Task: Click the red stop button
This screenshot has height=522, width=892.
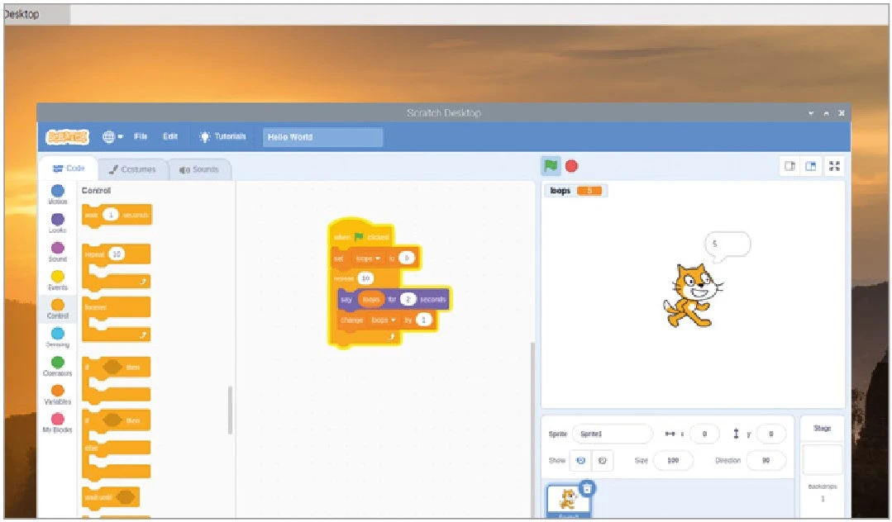Action: click(x=572, y=166)
